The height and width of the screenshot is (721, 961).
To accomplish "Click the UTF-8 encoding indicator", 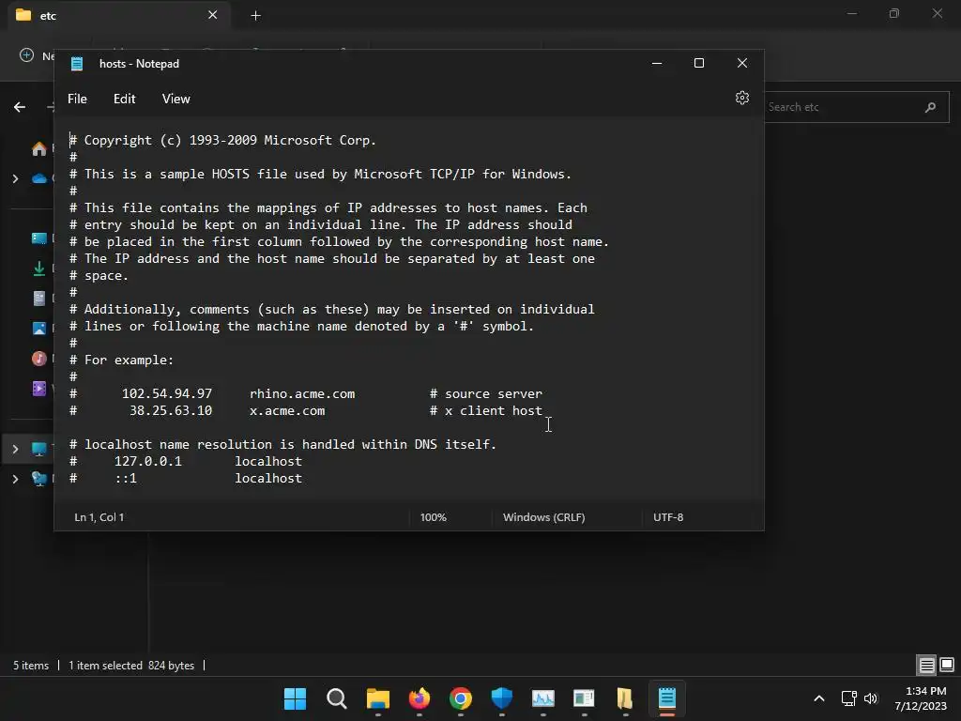I will click(668, 517).
